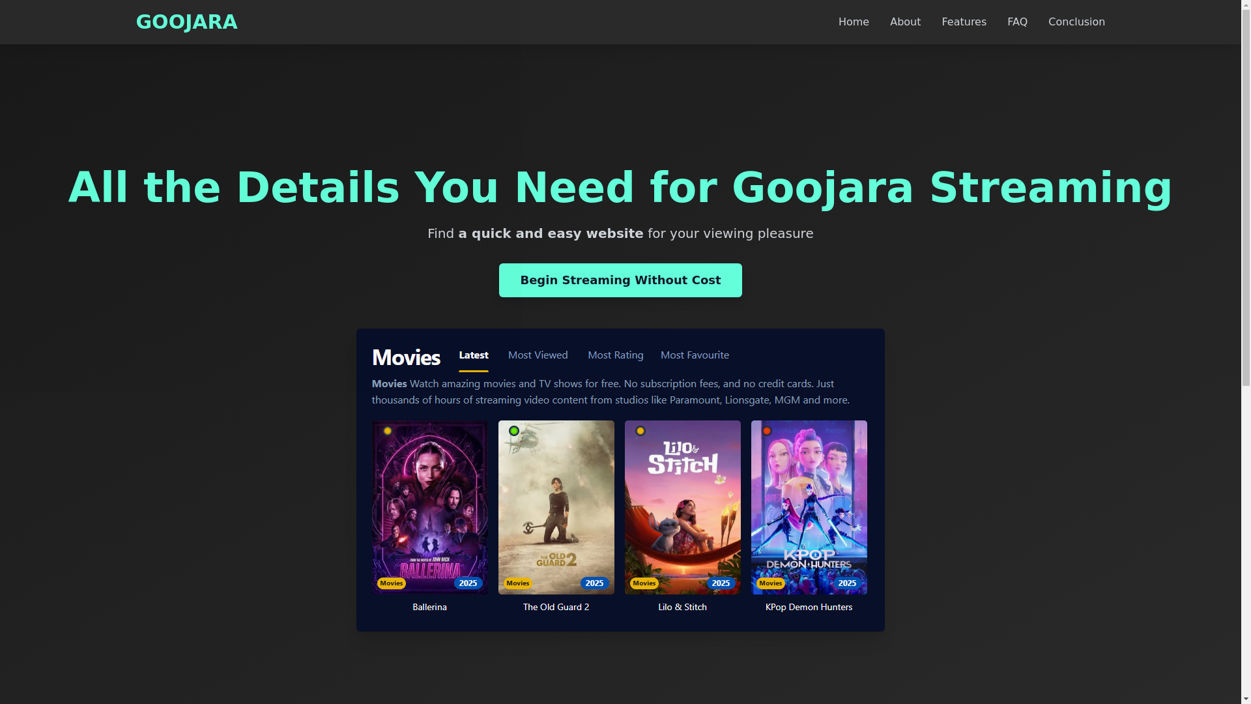Click The Old Guard 2 title text
The width and height of the screenshot is (1251, 704).
[556, 607]
